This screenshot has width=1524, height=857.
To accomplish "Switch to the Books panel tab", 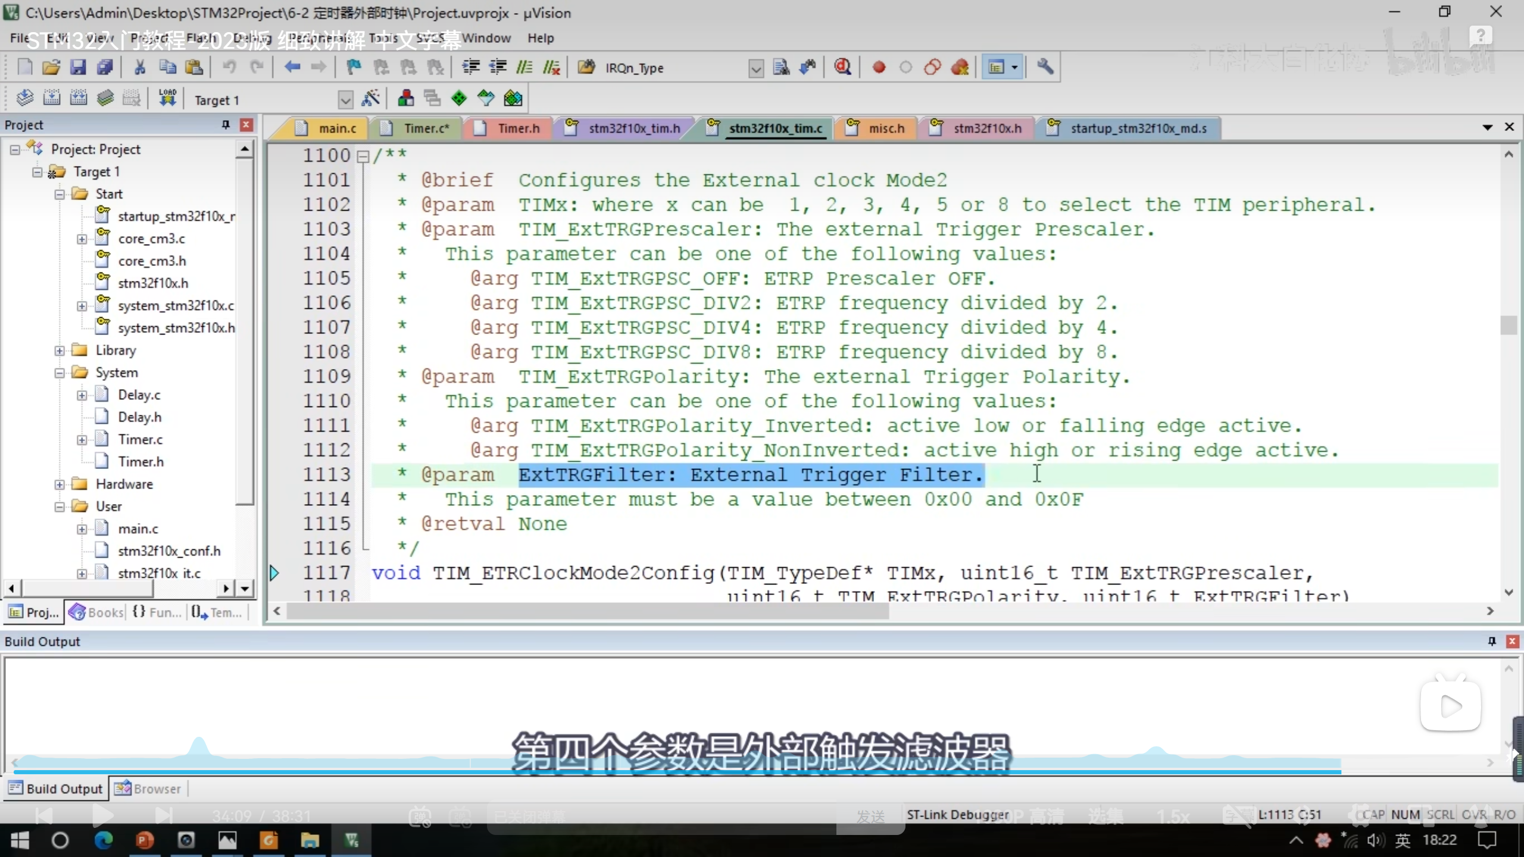I will (x=96, y=612).
